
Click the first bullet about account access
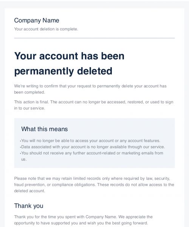click(91, 141)
